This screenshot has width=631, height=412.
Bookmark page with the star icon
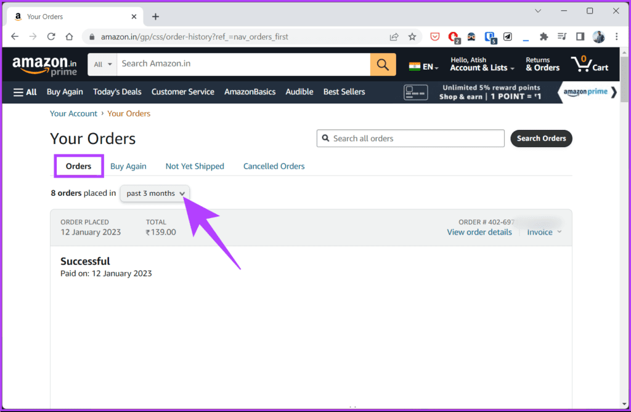412,37
